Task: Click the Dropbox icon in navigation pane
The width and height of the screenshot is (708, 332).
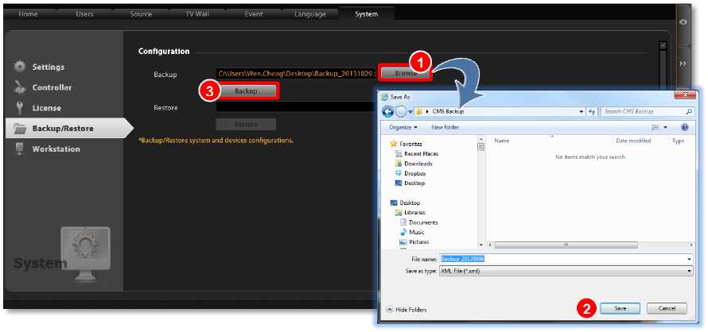Action: pos(399,173)
